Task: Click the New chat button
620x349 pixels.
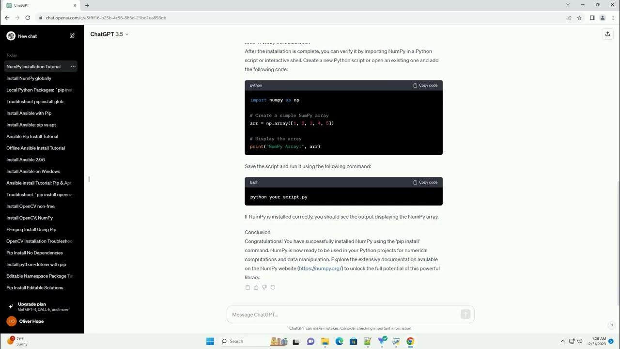Action: (x=41, y=36)
